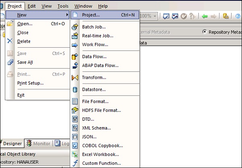Open the Tools menu
The height and width of the screenshot is (168, 242).
[x=63, y=6]
